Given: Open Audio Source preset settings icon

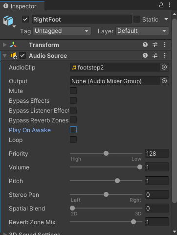Looking at the screenshot, I should tap(155, 55).
